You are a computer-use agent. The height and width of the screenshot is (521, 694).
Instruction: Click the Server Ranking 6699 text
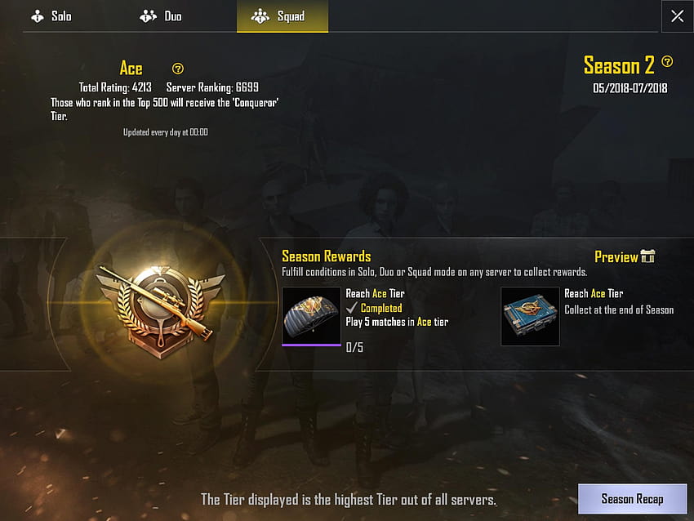(212, 87)
